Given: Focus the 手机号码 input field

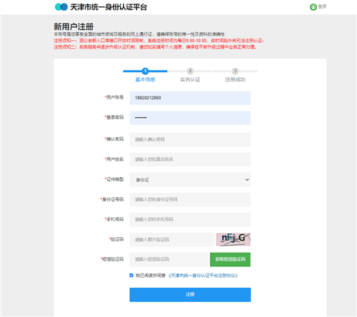Looking at the screenshot, I should pos(190,219).
